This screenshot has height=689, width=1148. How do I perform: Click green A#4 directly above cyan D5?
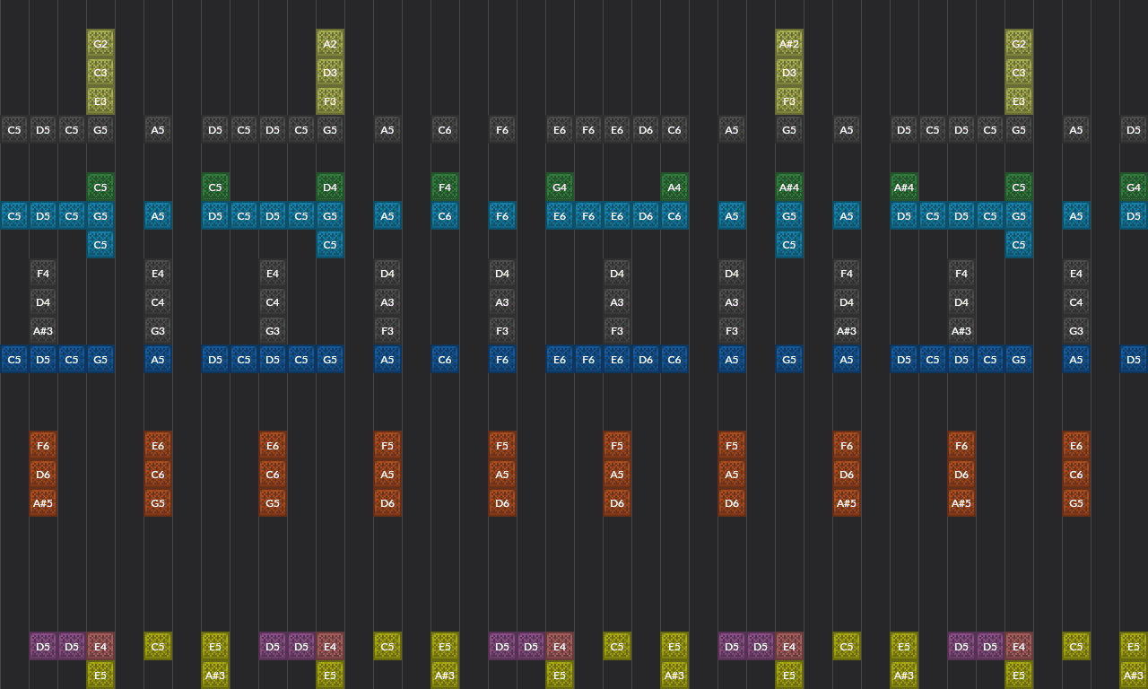coord(904,188)
